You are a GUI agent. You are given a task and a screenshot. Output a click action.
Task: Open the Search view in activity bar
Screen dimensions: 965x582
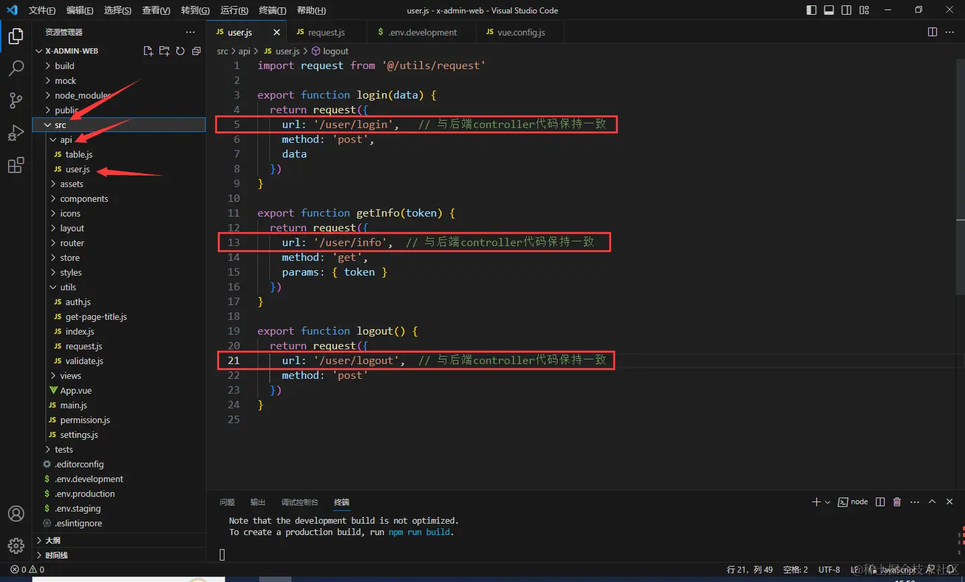16,68
